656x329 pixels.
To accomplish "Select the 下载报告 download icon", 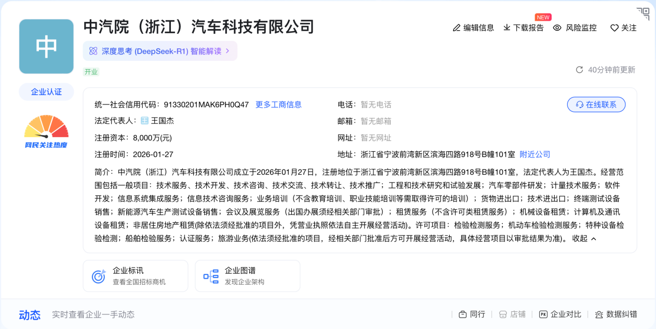I will (506, 28).
